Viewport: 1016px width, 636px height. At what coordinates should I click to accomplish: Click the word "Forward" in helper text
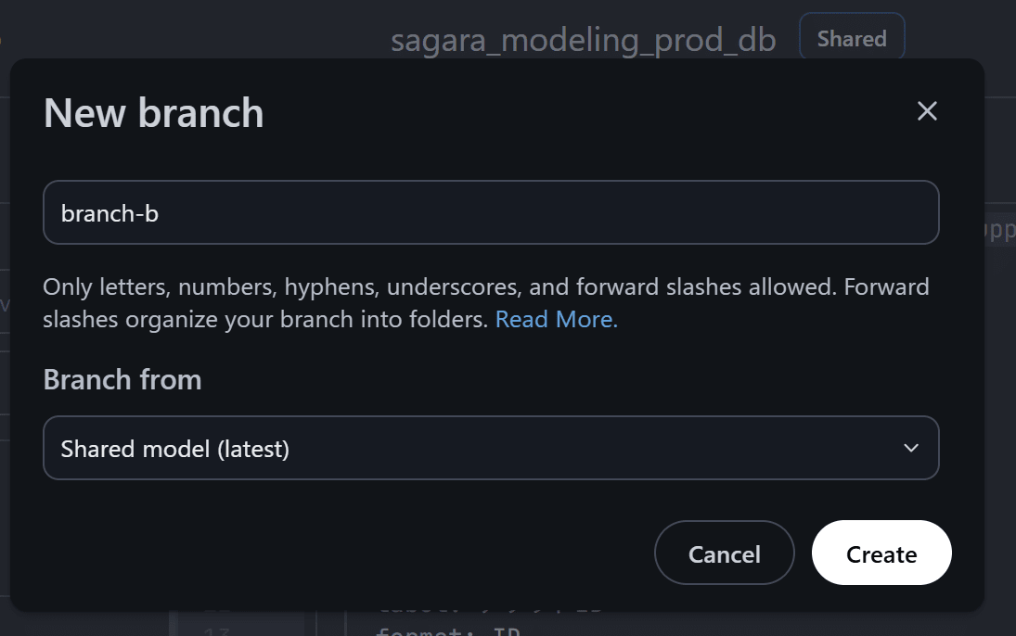886,286
